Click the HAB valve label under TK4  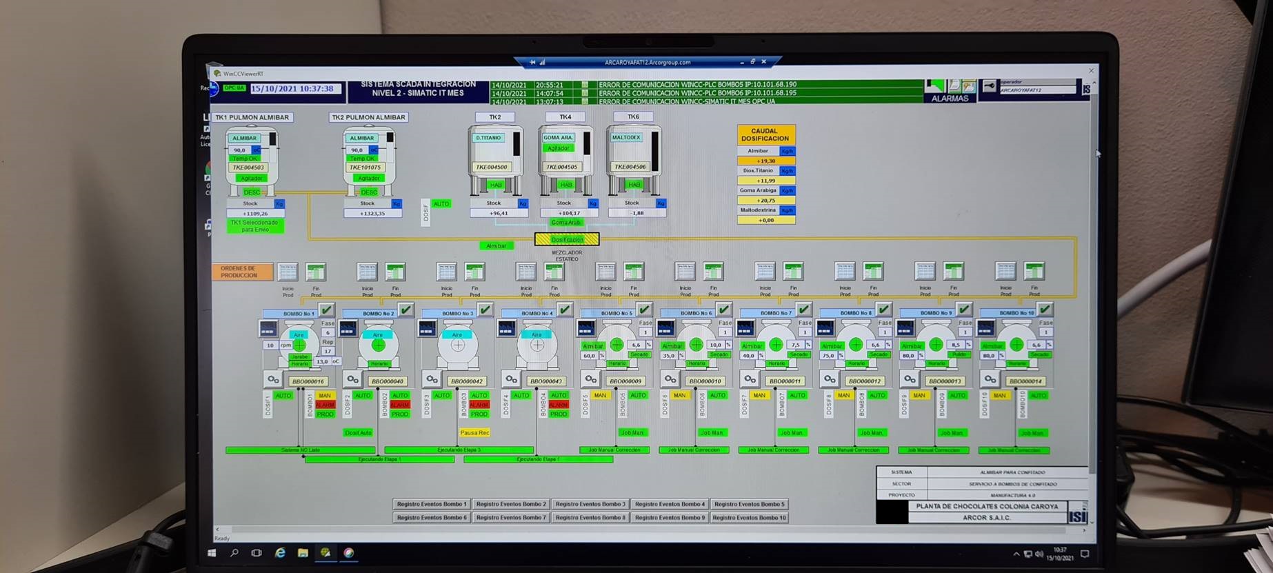click(x=566, y=185)
